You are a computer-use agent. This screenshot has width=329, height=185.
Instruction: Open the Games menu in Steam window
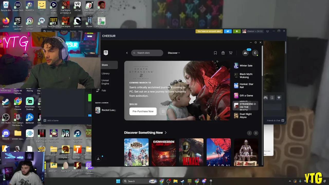(x=73, y=31)
